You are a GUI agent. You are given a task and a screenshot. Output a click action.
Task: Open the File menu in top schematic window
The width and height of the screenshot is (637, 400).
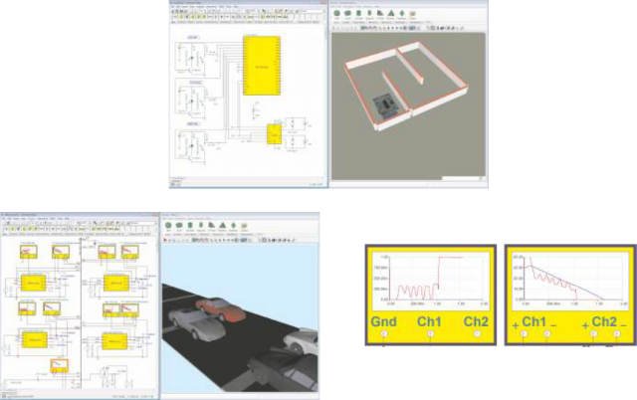pos(173,6)
